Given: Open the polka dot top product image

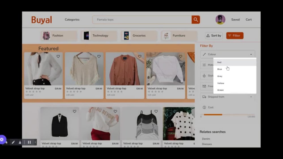Looking at the screenshot, I should [x=179, y=124].
